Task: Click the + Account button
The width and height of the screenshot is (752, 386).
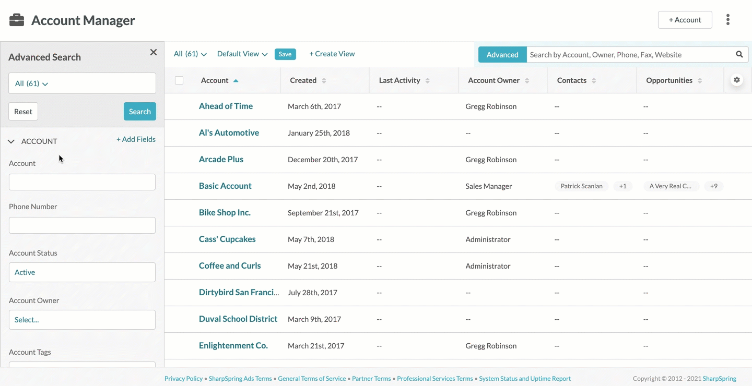Action: pyautogui.click(x=685, y=20)
